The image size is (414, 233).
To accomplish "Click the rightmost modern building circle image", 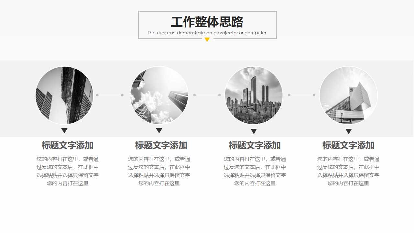I will tap(348, 95).
